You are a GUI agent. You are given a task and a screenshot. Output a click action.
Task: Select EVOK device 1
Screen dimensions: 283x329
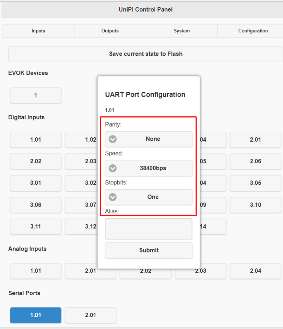pos(36,95)
